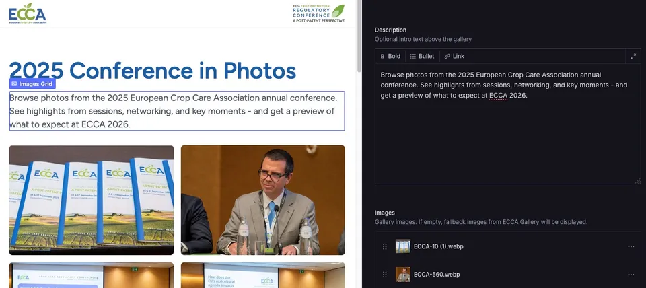Select the Images Grid block label

tap(32, 83)
